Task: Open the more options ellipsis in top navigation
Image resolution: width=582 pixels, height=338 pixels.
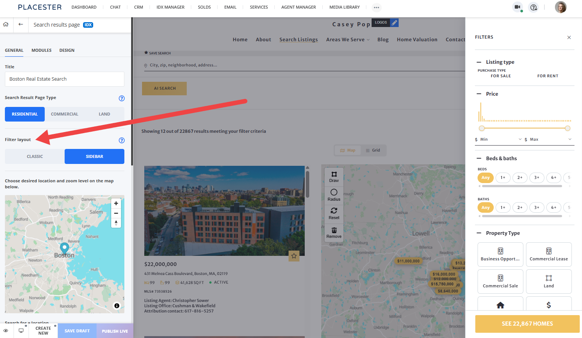Action: coord(376,7)
